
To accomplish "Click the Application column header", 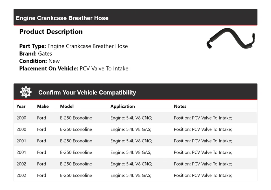I will click(123, 106).
